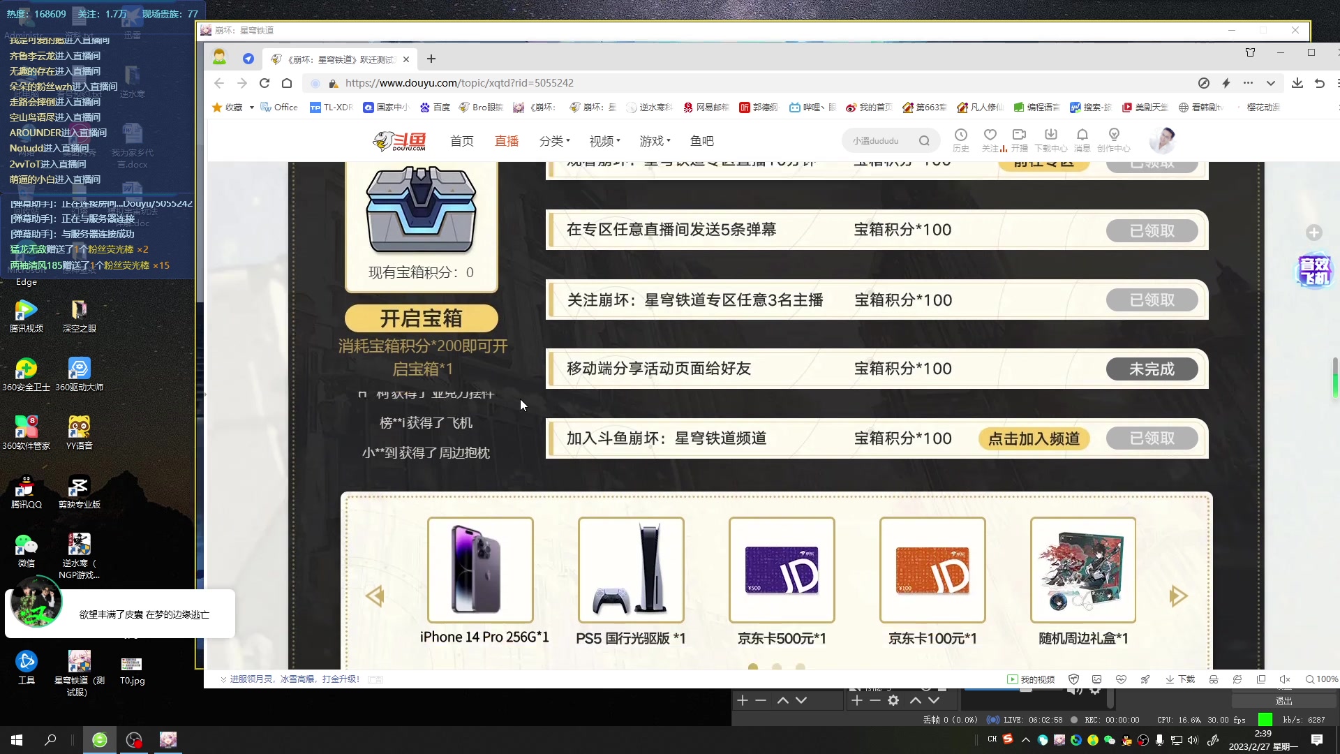1340x754 pixels.
Task: Open a new browser tab with plus icon
Action: point(431,59)
